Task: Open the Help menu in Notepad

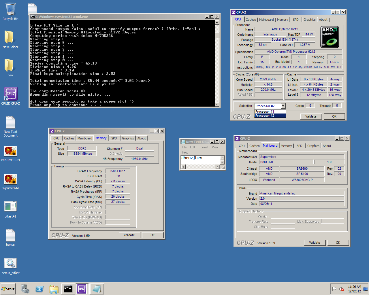Action: click(185, 152)
